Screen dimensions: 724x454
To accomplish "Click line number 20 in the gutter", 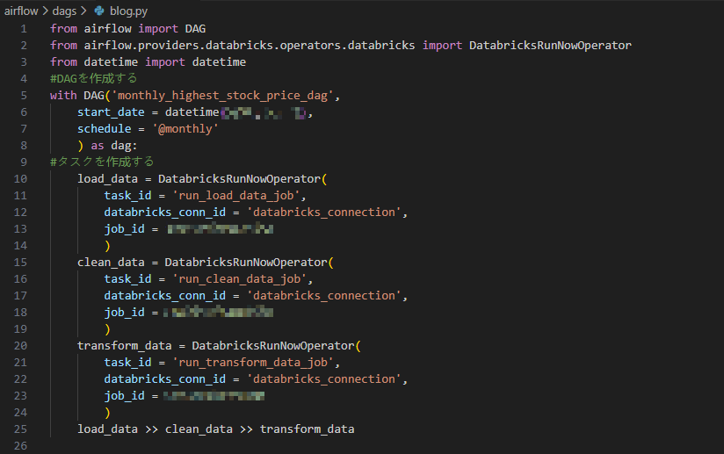I will click(20, 346).
